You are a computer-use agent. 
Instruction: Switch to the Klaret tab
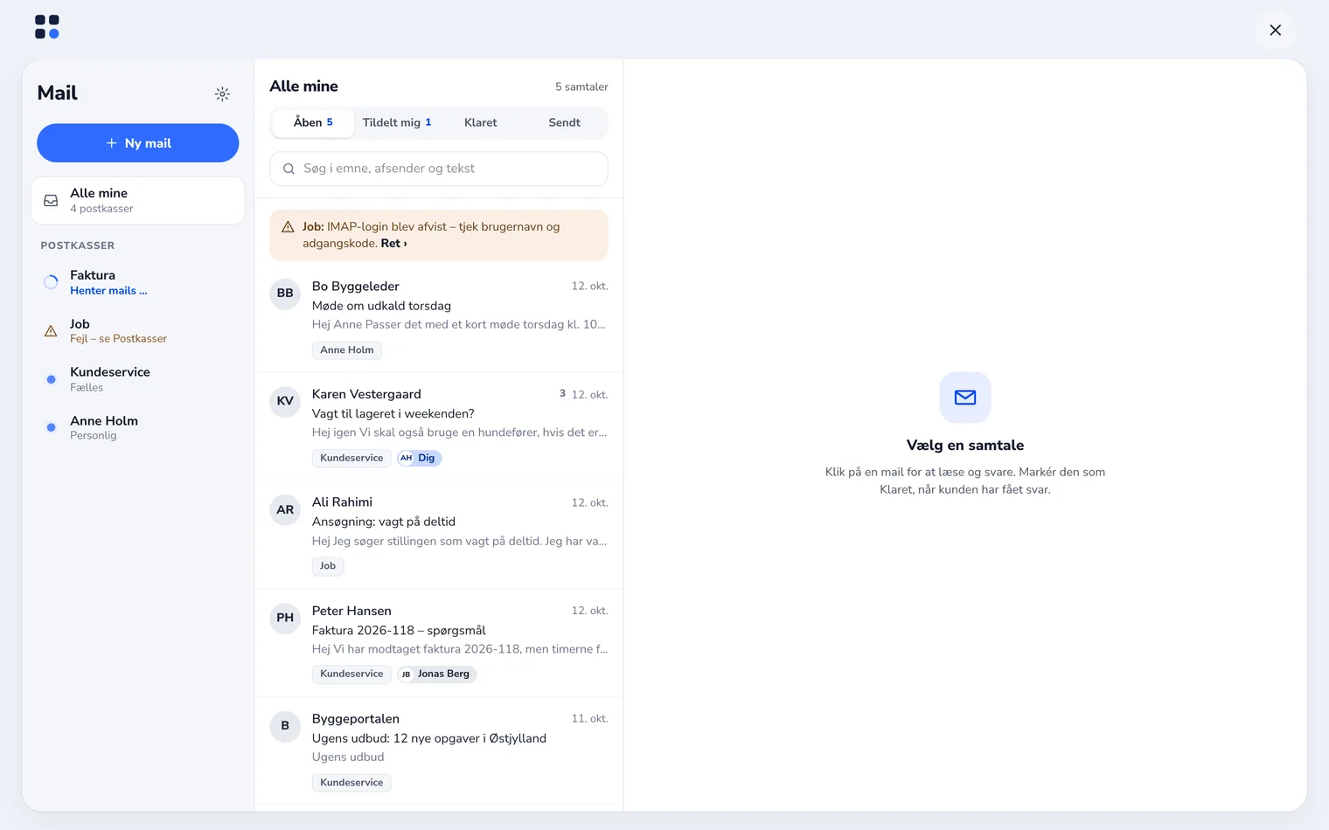coord(480,123)
